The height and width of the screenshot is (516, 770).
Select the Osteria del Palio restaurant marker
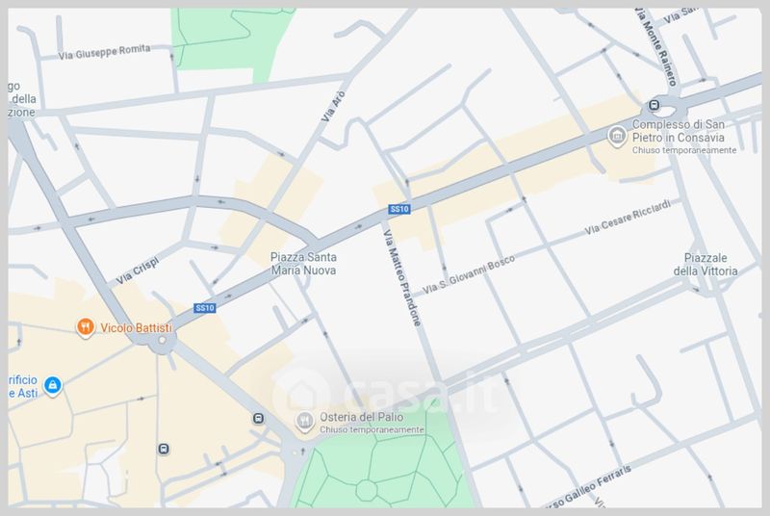pyautogui.click(x=305, y=421)
